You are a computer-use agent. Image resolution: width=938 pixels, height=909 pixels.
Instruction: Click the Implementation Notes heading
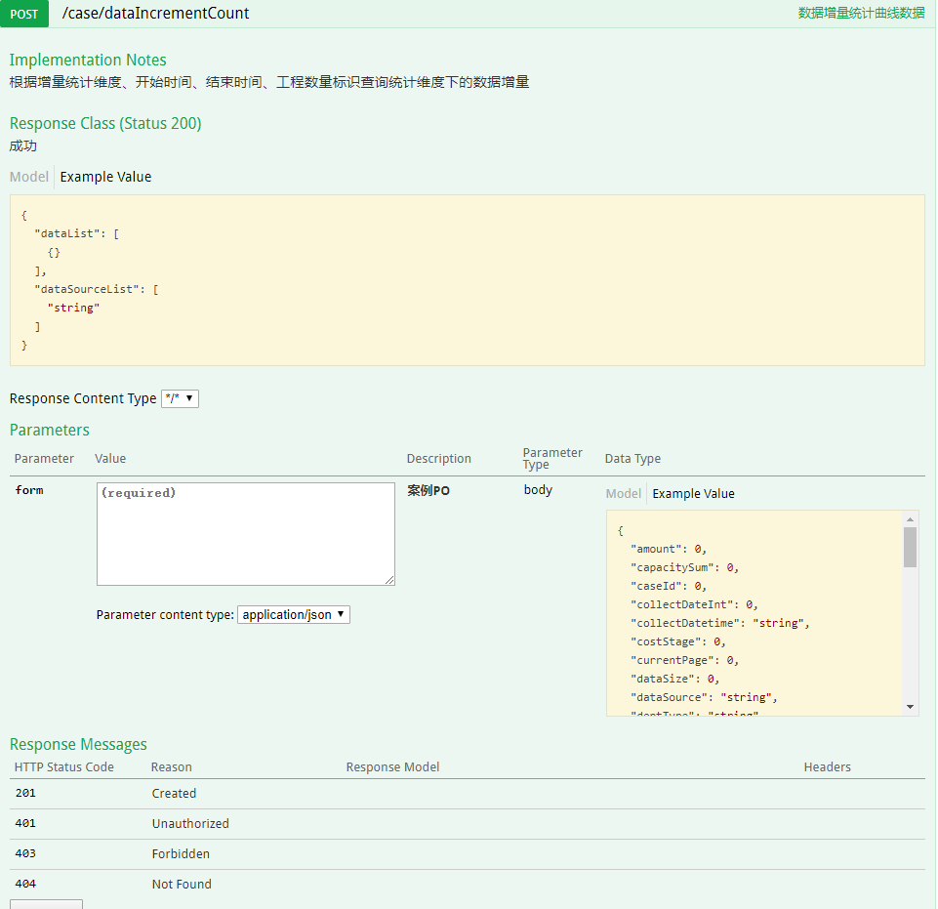click(88, 60)
